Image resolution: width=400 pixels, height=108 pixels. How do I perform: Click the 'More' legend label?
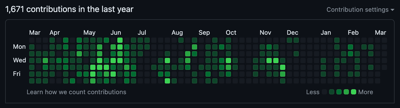pos(366,92)
